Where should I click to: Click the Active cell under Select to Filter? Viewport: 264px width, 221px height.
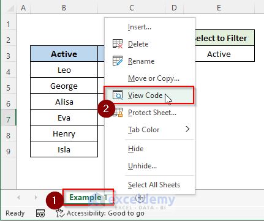pos(225,54)
